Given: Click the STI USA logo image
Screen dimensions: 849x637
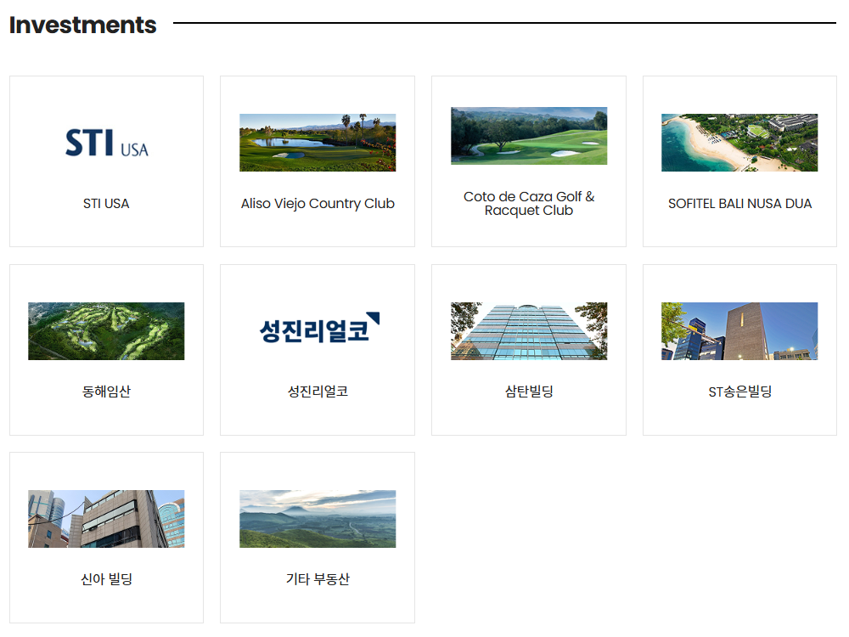Looking at the screenshot, I should pos(107,143).
